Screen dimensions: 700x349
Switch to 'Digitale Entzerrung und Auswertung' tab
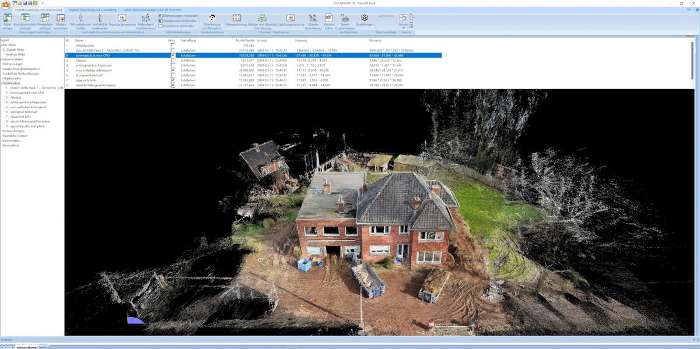coord(92,10)
